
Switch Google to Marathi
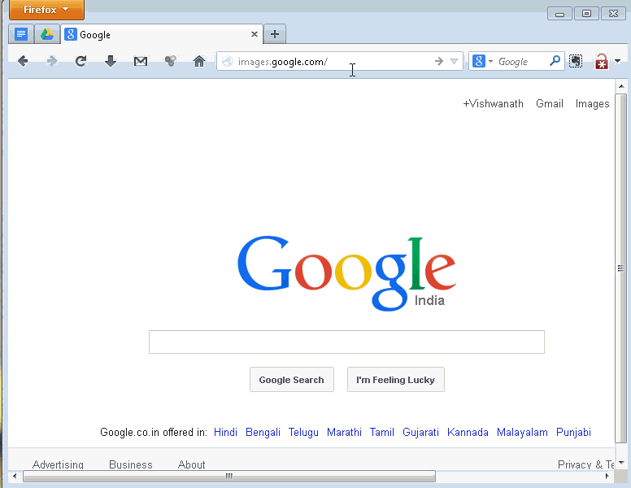point(344,432)
